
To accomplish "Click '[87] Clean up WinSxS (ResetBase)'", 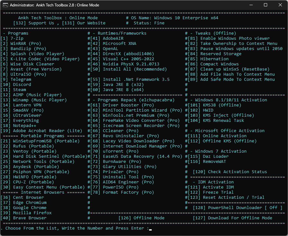I will click(x=229, y=69).
